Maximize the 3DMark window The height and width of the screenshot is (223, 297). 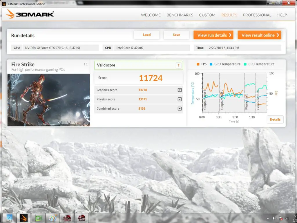tap(278, 3)
